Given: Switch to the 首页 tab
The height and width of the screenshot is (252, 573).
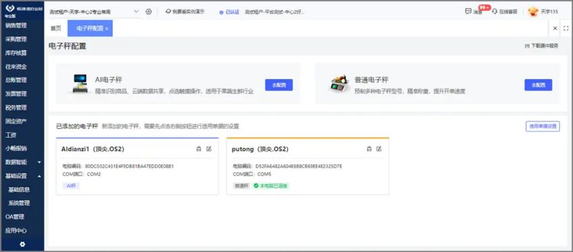Looking at the screenshot, I should 56,28.
